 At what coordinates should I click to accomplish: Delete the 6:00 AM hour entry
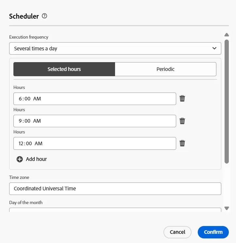(182, 98)
